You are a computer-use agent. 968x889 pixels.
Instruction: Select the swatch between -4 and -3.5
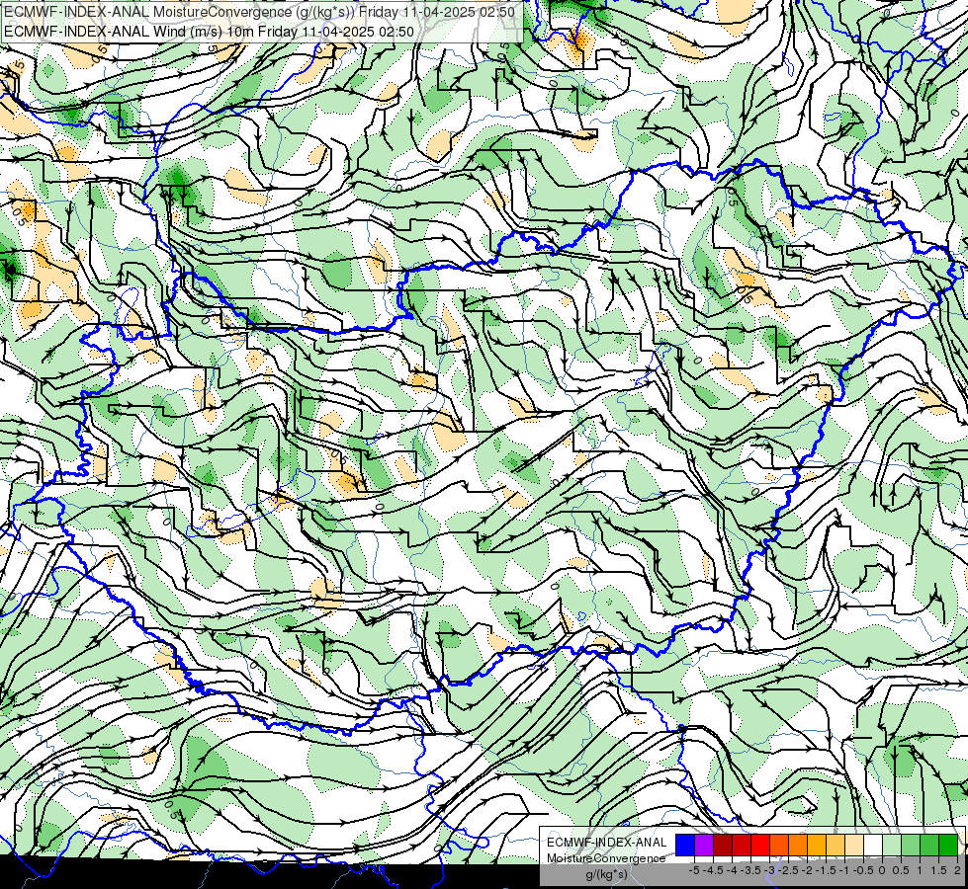pyautogui.click(x=742, y=845)
